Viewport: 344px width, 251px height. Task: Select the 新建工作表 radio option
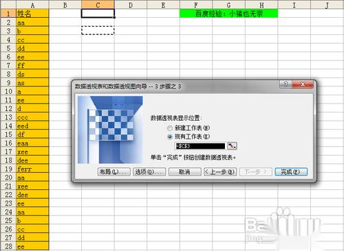pyautogui.click(x=170, y=128)
